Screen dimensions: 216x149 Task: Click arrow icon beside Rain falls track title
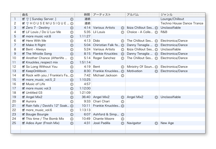pyautogui.click(x=72, y=106)
